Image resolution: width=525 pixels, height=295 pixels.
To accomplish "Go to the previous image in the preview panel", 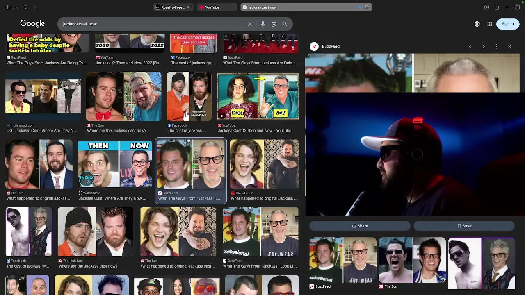I will click(x=470, y=46).
